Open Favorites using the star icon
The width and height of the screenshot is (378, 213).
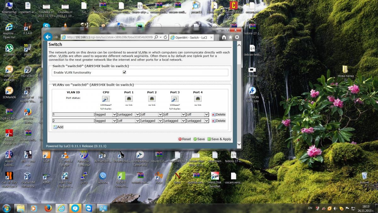[x=230, y=37]
